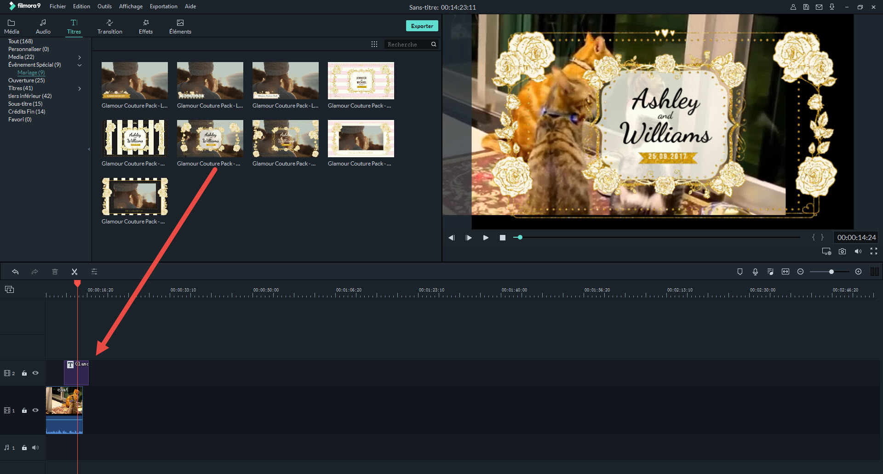This screenshot has height=474, width=883.
Task: Click the previous frame button
Action: [451, 238]
